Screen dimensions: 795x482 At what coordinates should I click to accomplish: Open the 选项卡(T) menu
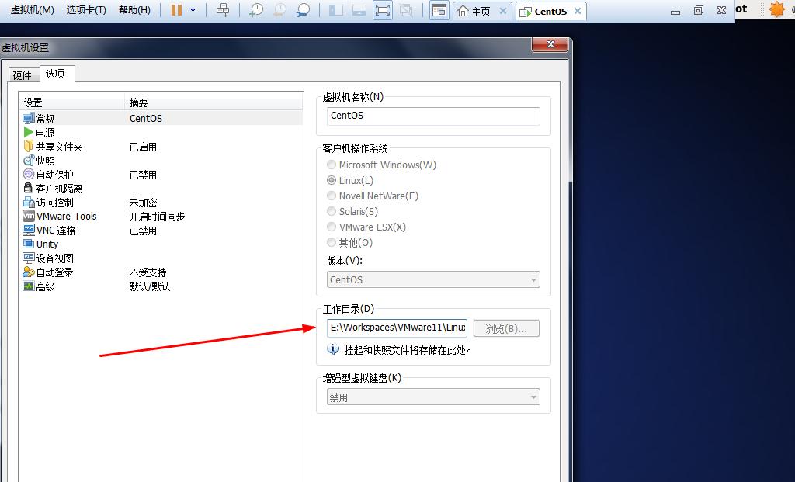click(86, 10)
